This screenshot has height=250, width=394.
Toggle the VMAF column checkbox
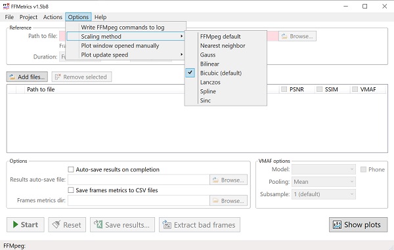coord(355,89)
